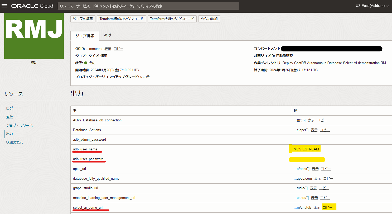Copy the job OCID
392x214 pixels.
118,49
